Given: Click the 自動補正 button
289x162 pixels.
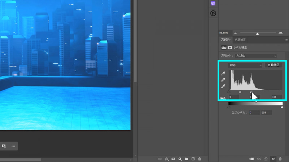Looking at the screenshot, I should pyautogui.click(x=273, y=65).
